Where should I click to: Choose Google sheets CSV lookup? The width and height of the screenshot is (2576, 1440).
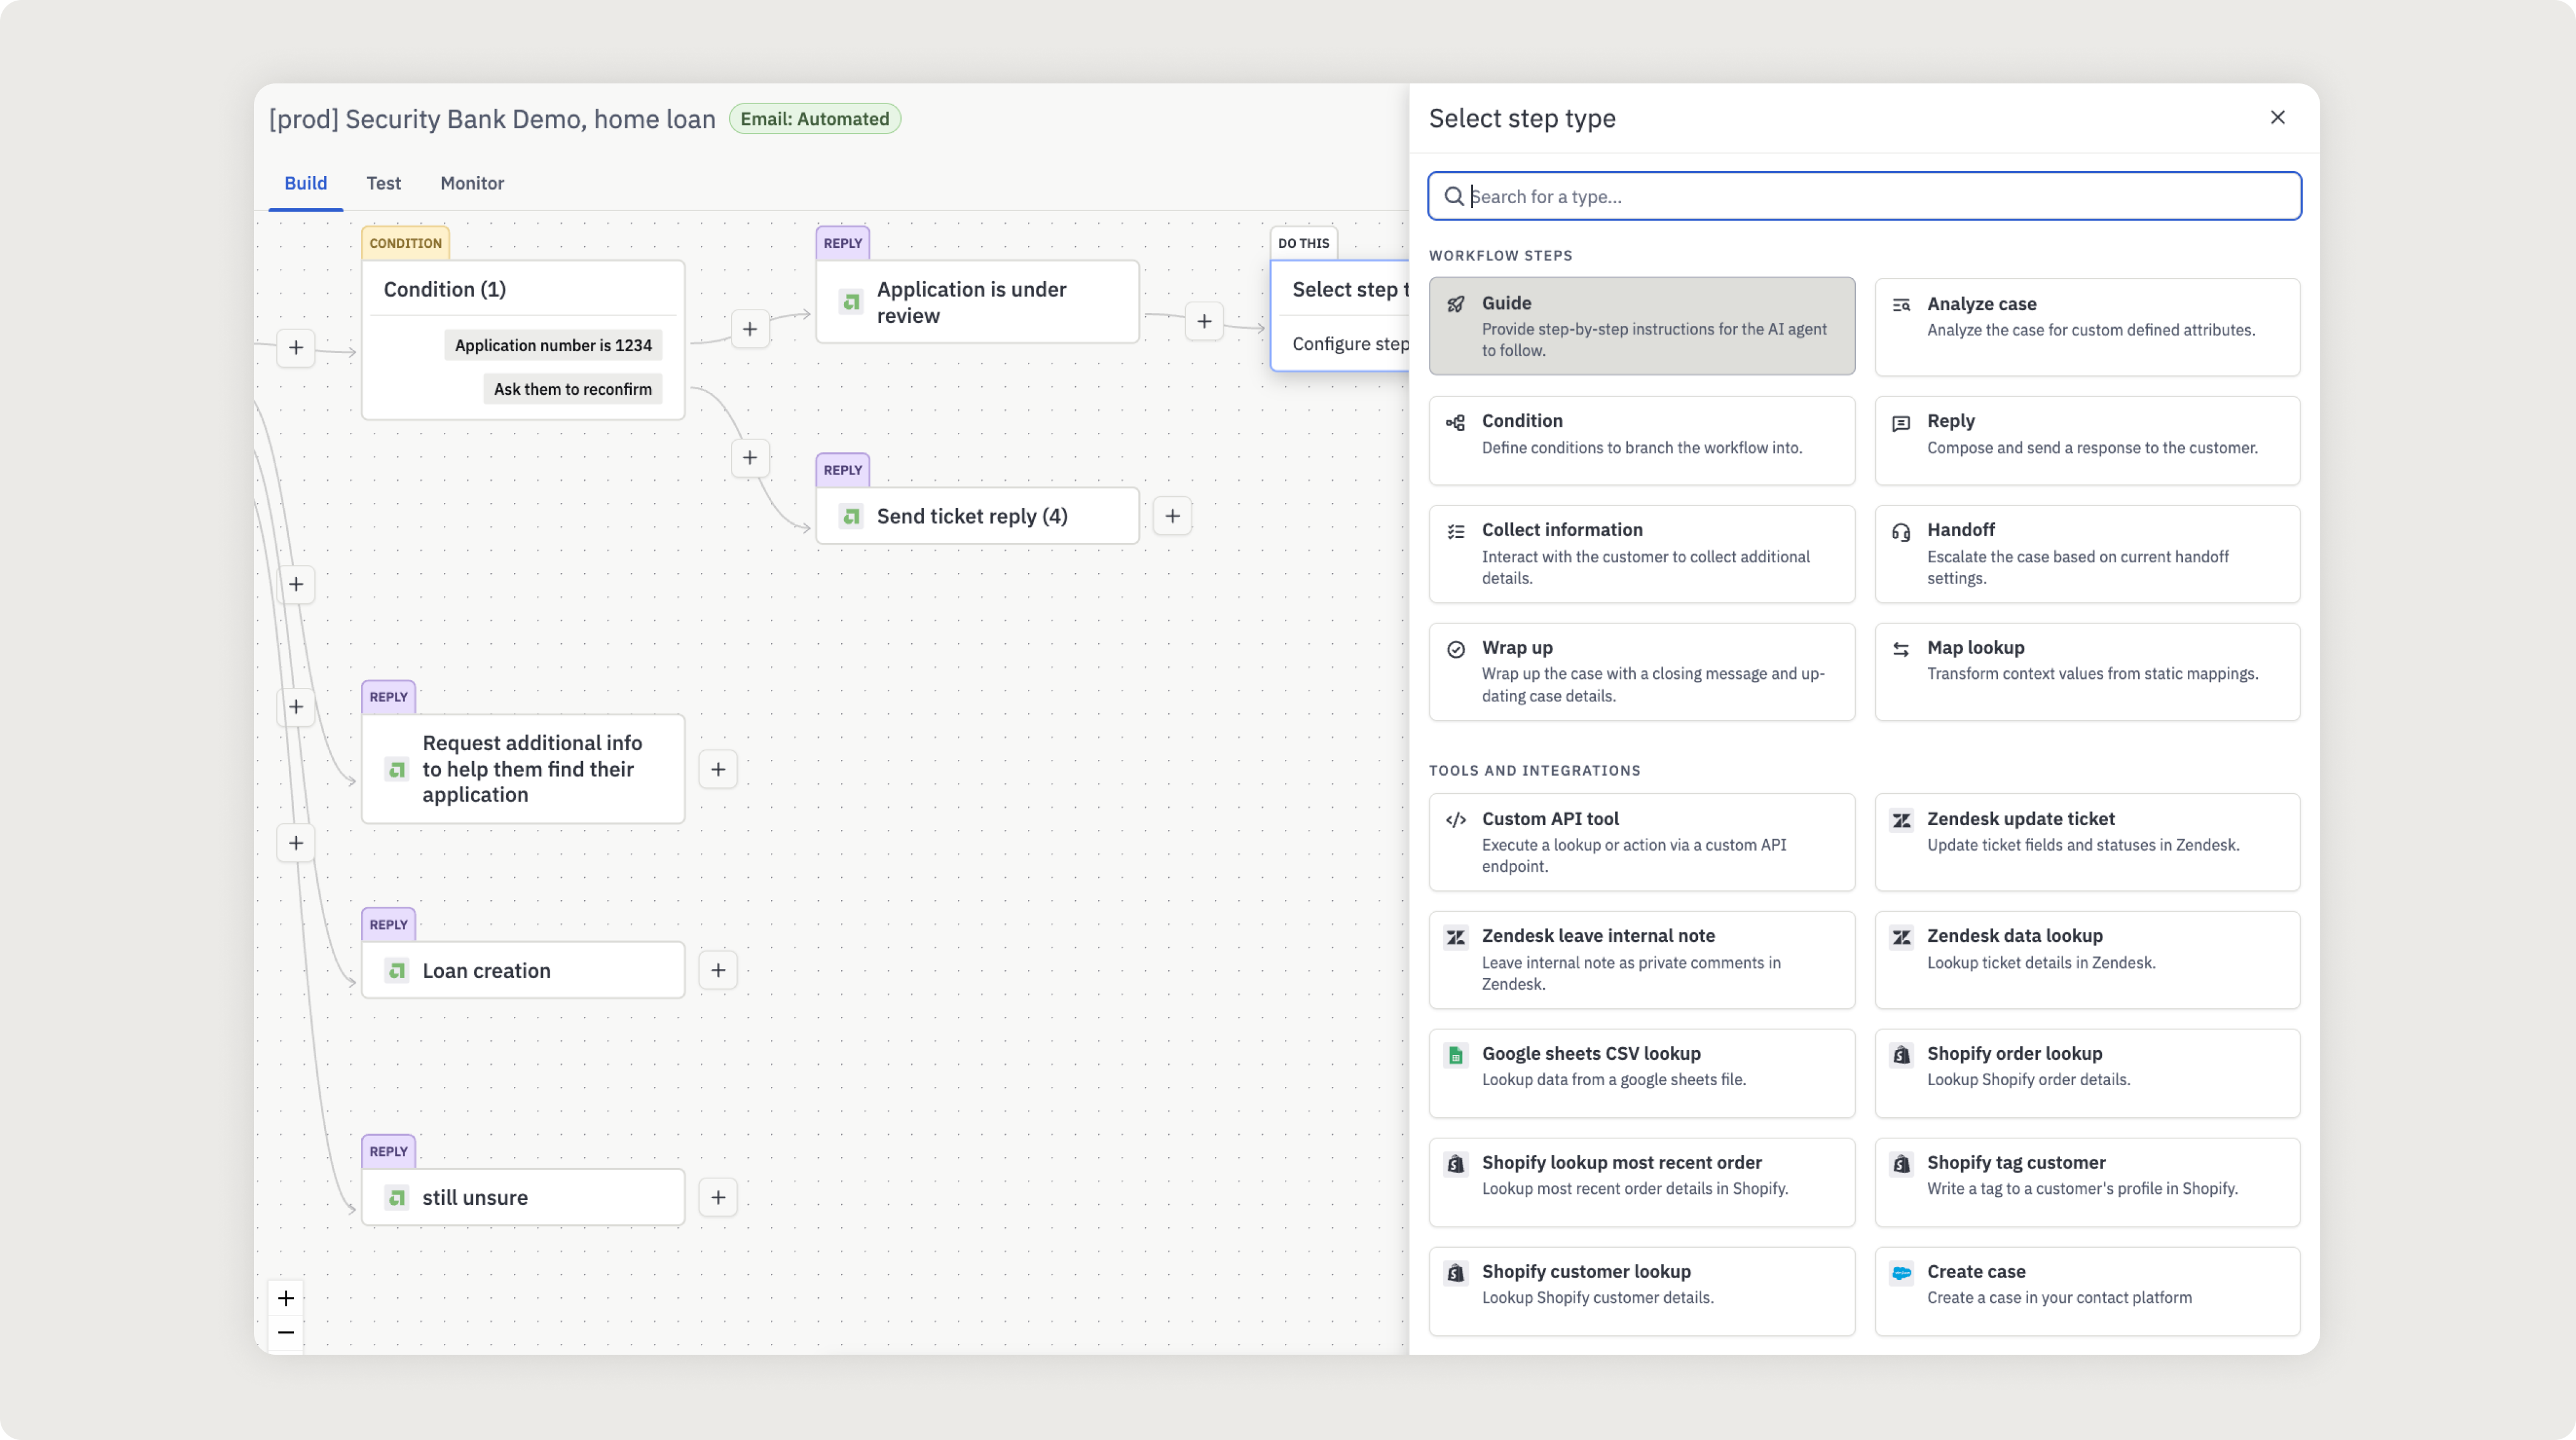coord(1641,1072)
